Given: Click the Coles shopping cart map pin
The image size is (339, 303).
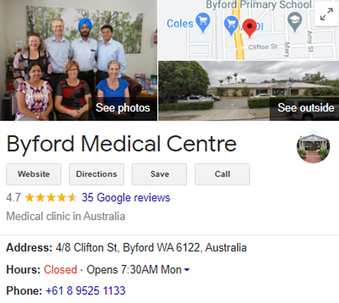Looking at the screenshot, I should (x=203, y=22).
